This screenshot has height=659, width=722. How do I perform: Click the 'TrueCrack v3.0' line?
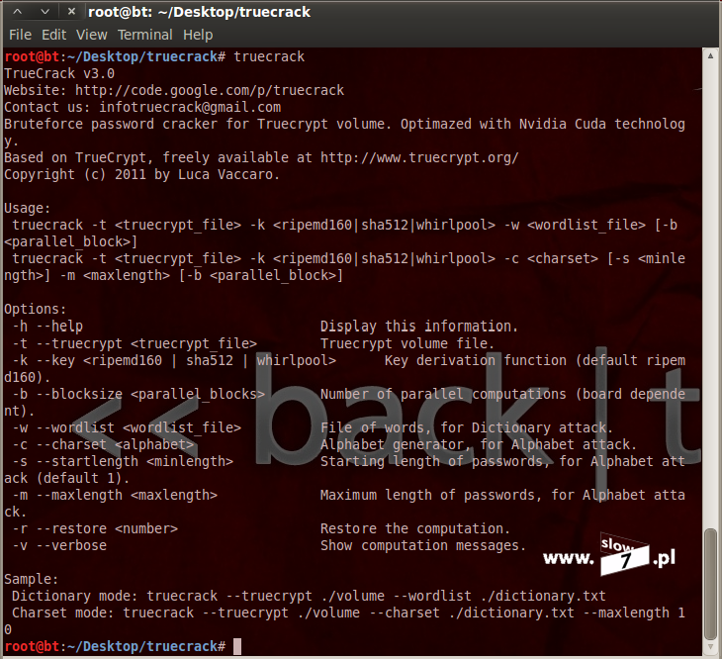[59, 73]
